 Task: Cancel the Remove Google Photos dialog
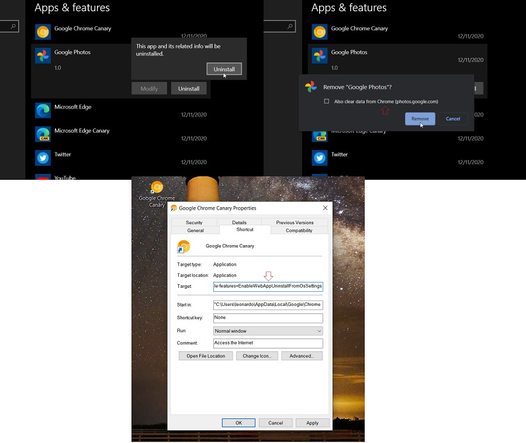[453, 118]
